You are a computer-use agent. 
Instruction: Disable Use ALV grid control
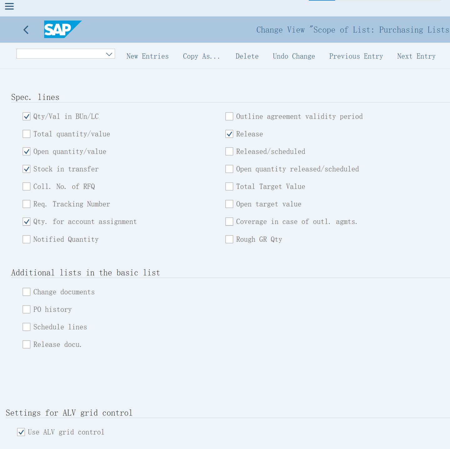tap(21, 432)
